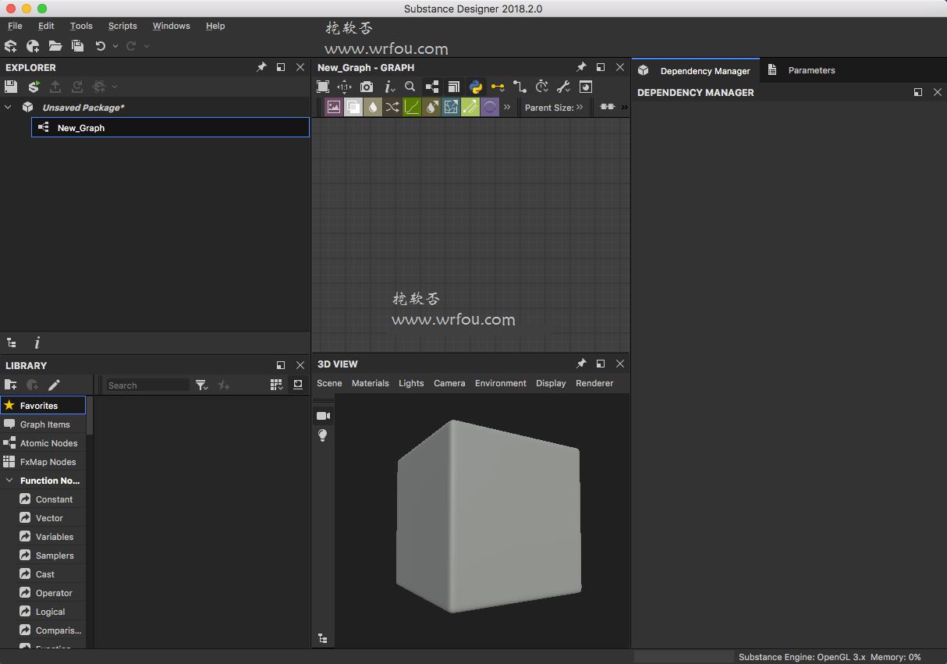Expand hidden node toolbar items chevron
947x664 pixels.
pyautogui.click(x=507, y=107)
